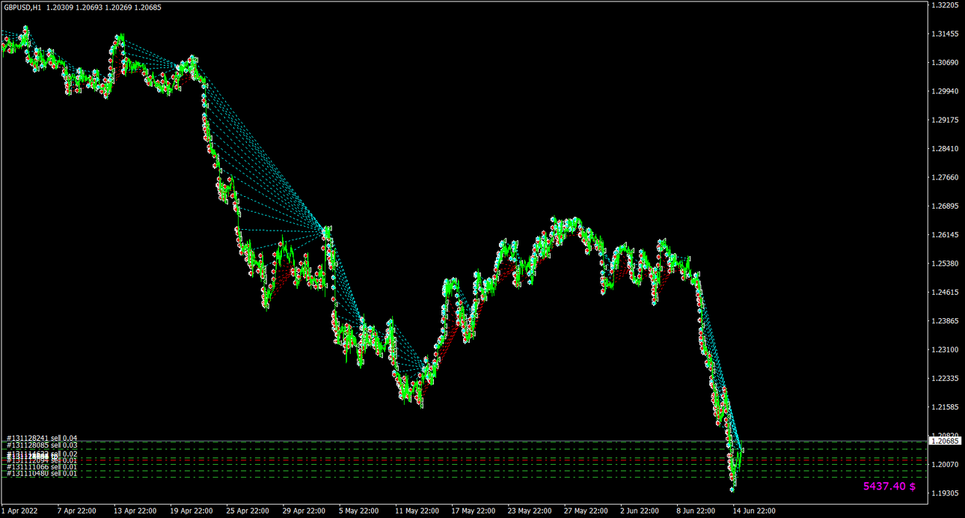965x518 pixels.
Task: Click price scale label 1.22335
Action: 944,378
